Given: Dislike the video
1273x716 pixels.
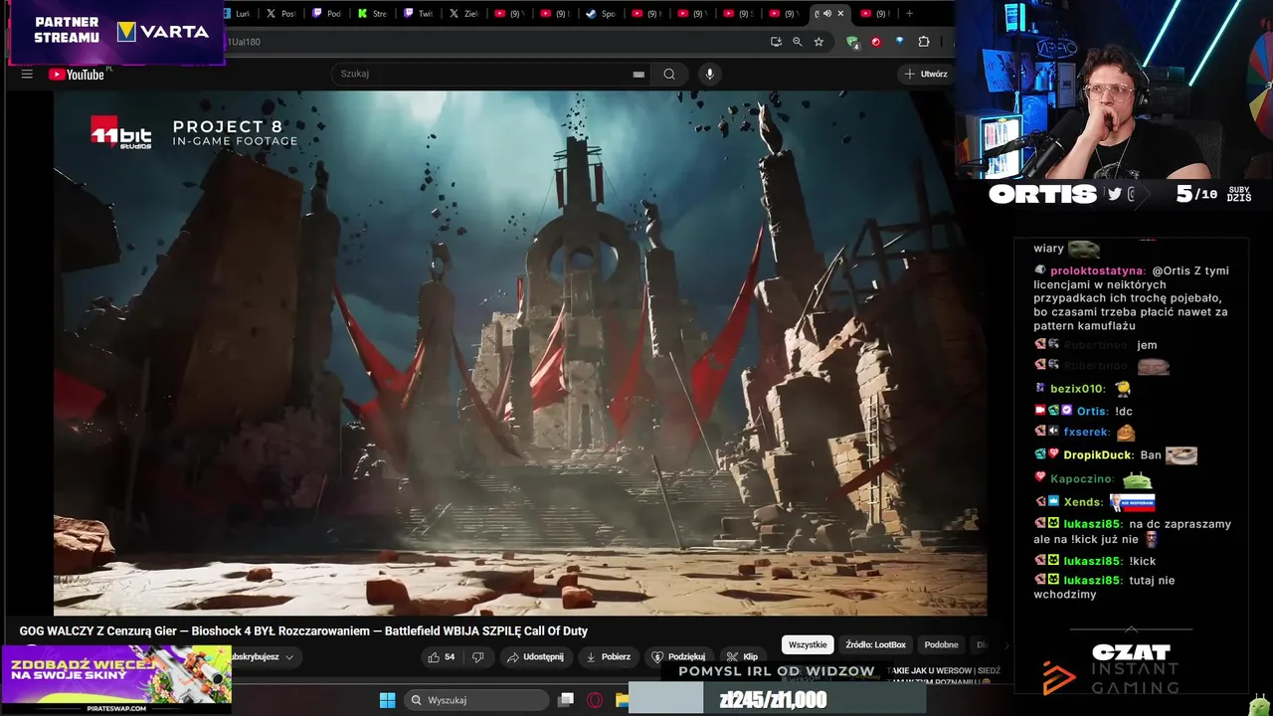Looking at the screenshot, I should pyautogui.click(x=477, y=656).
